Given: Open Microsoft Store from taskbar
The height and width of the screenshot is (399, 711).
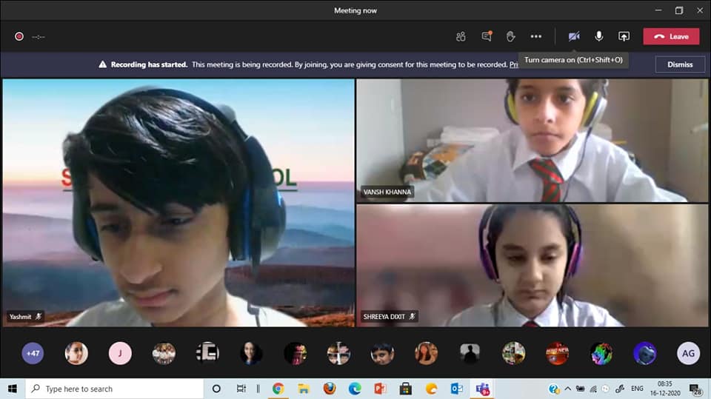Looking at the screenshot, I should 405,389.
